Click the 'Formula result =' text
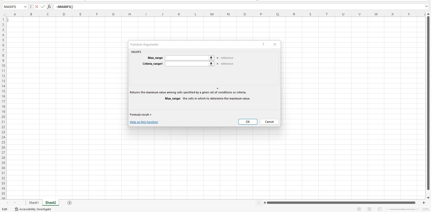This screenshot has height=212, width=431. (141, 115)
